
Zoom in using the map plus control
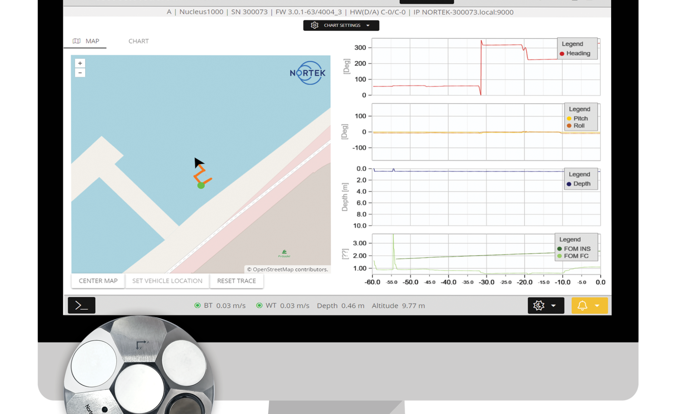coord(80,63)
